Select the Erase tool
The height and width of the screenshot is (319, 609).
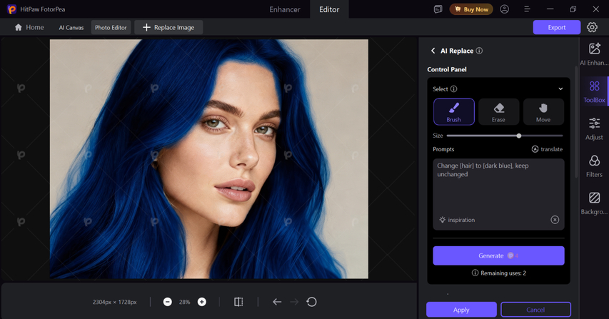(x=498, y=112)
